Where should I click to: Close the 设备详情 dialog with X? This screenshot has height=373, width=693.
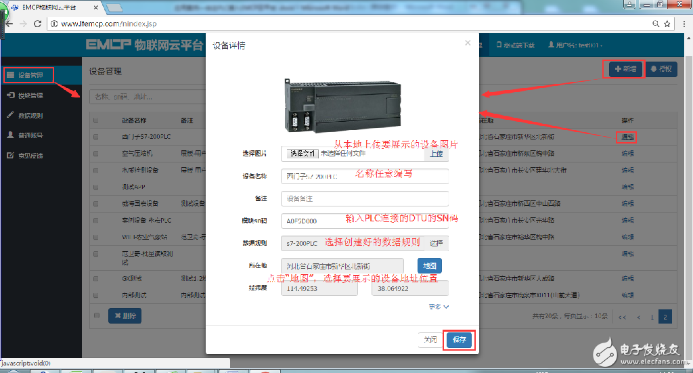468,43
